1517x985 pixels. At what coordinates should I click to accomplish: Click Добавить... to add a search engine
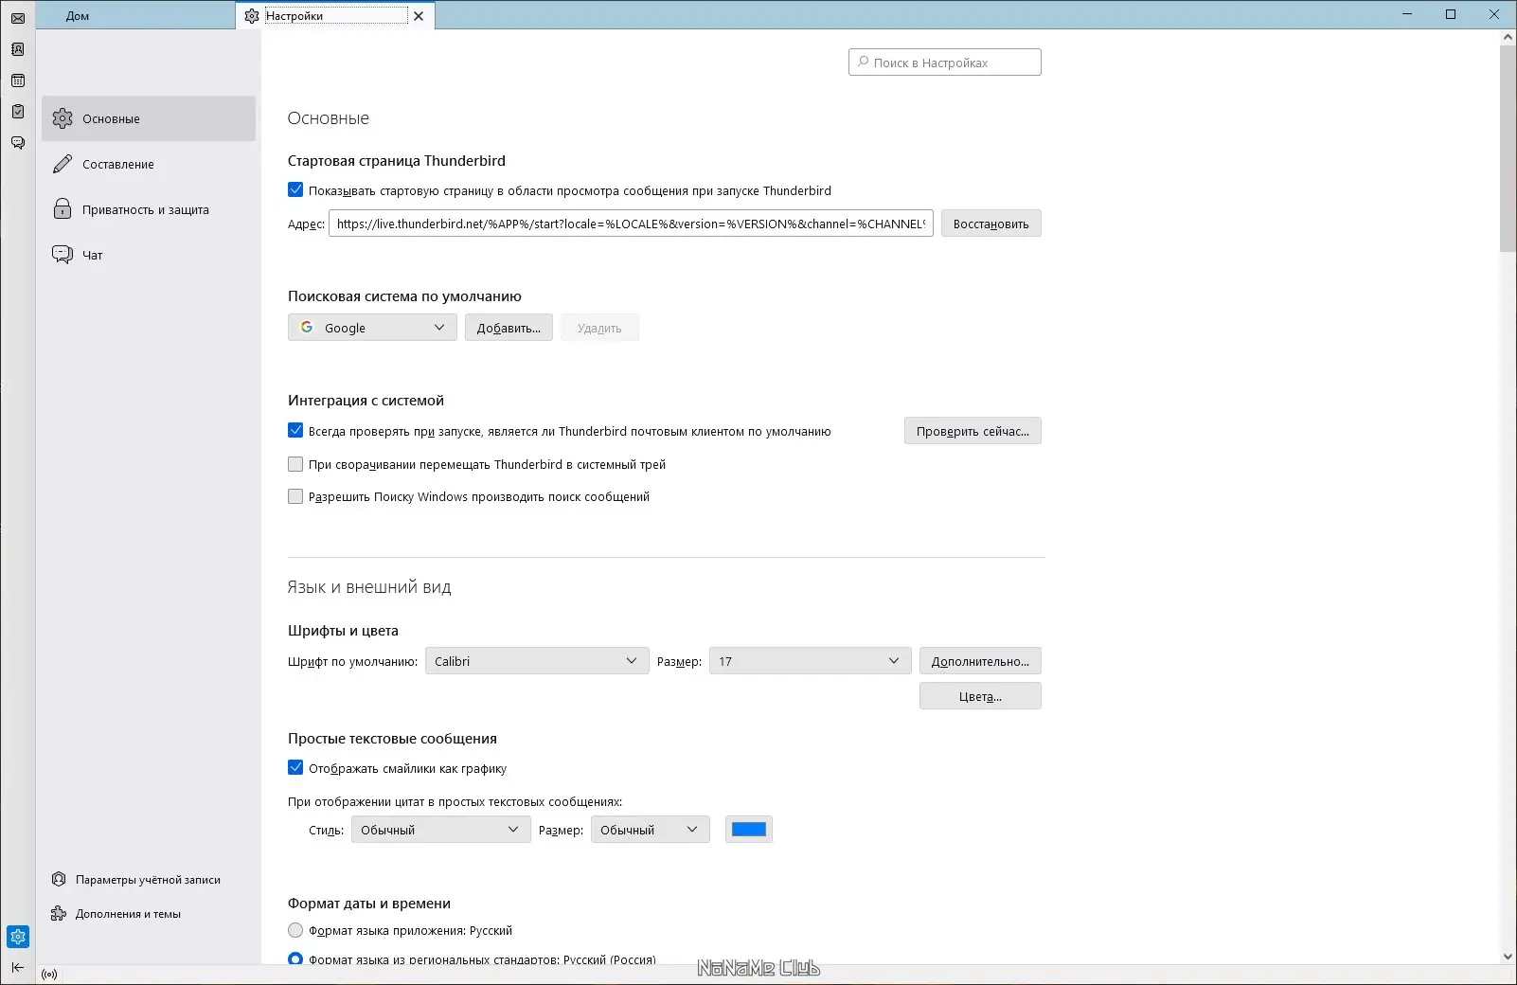pos(509,328)
